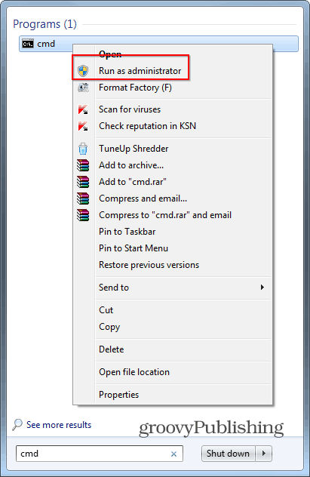Expand the Send to submenu arrow
Image resolution: width=310 pixels, height=477 pixels.
click(x=262, y=287)
